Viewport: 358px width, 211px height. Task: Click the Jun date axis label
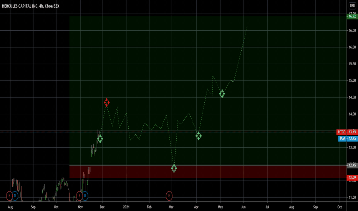coord(244,207)
